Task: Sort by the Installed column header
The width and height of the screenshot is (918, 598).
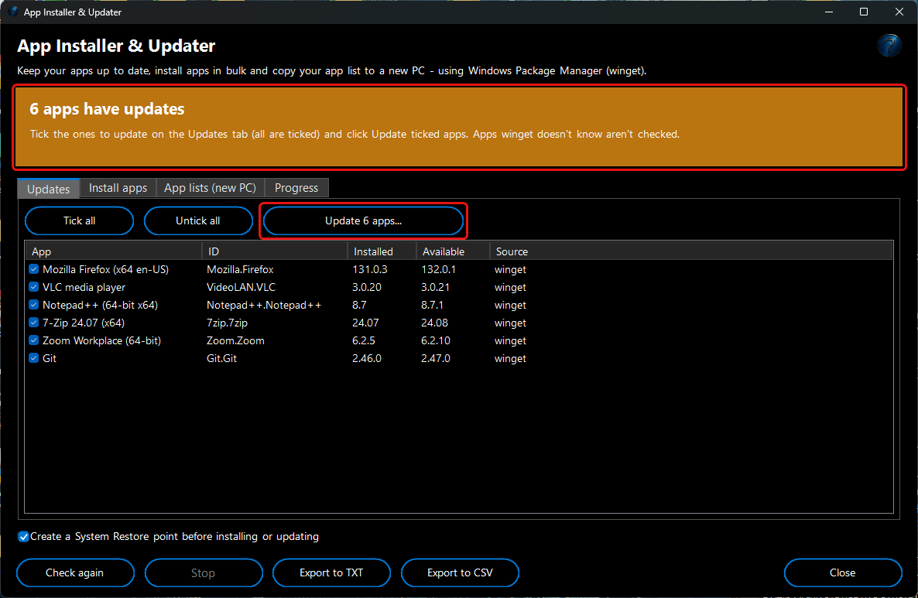Action: point(382,251)
